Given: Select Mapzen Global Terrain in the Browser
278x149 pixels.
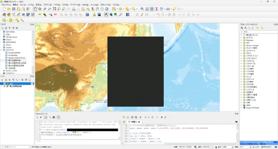Looking at the screenshot, I should 17,58.
